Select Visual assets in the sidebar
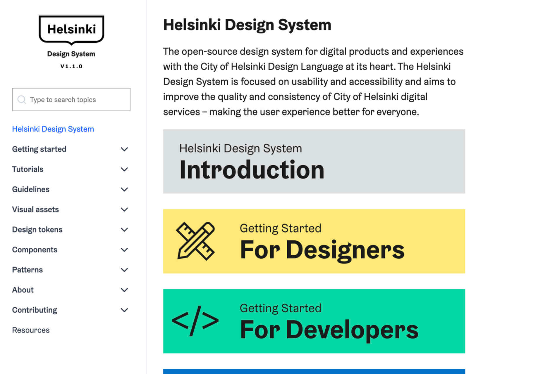The height and width of the screenshot is (374, 543). (x=35, y=209)
